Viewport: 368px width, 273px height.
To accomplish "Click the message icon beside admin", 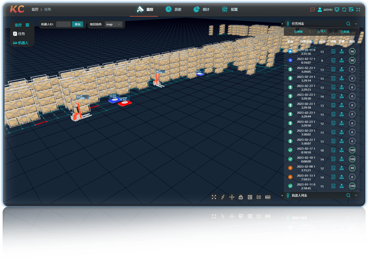I will [x=312, y=10].
